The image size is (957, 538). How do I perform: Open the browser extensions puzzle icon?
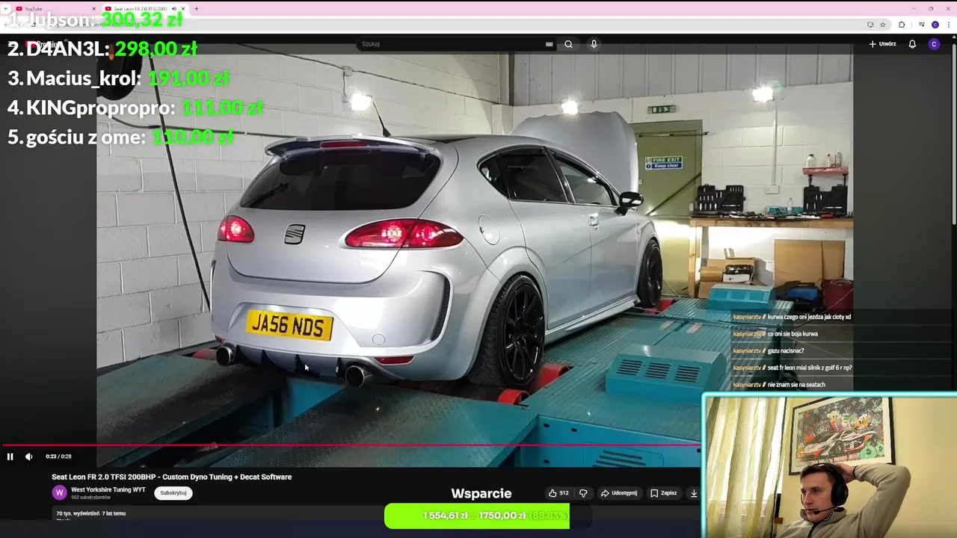tap(902, 25)
